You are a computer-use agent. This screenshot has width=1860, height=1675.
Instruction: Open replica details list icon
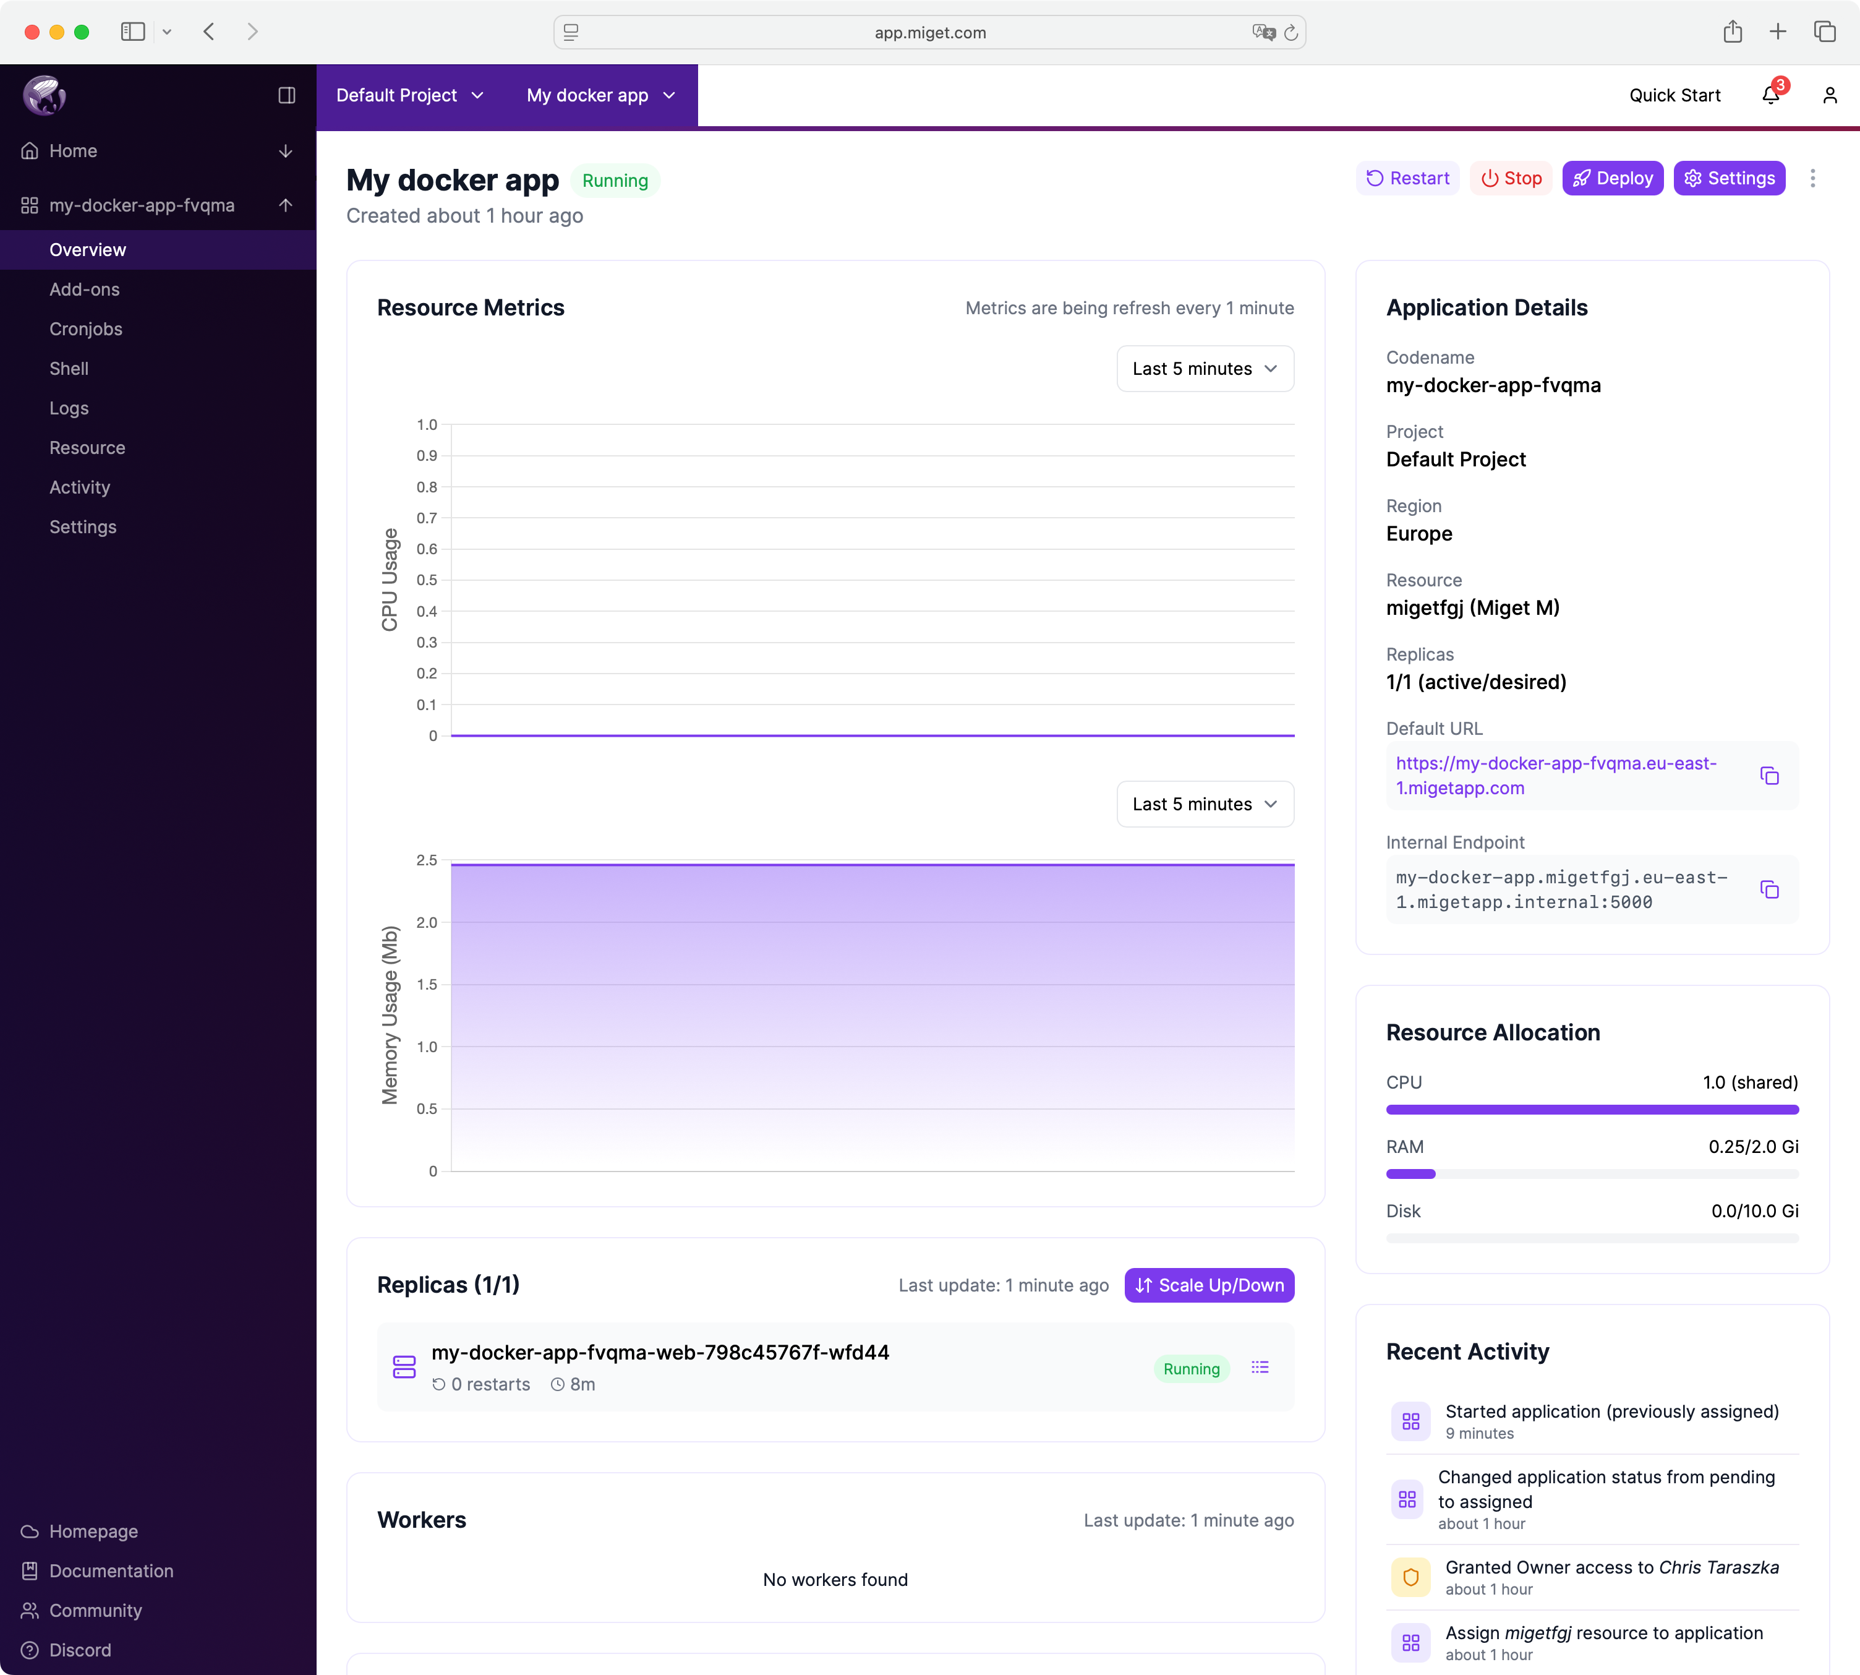click(1260, 1368)
